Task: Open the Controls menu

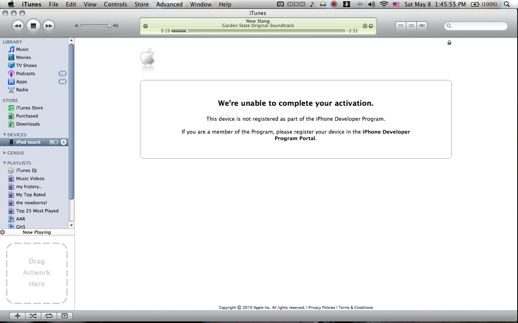Action: pos(115,4)
